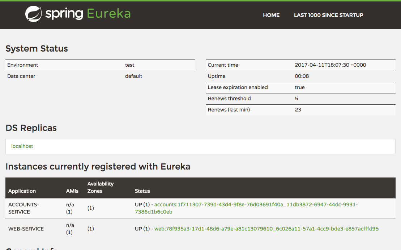Screen dimensions: 401x250
Task: Select the System Status heading
Action: [37, 48]
